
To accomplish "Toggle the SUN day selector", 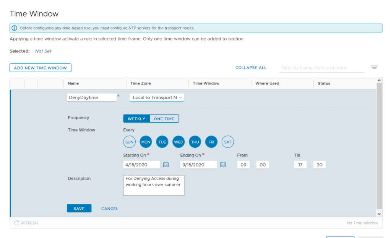I will click(x=130, y=142).
